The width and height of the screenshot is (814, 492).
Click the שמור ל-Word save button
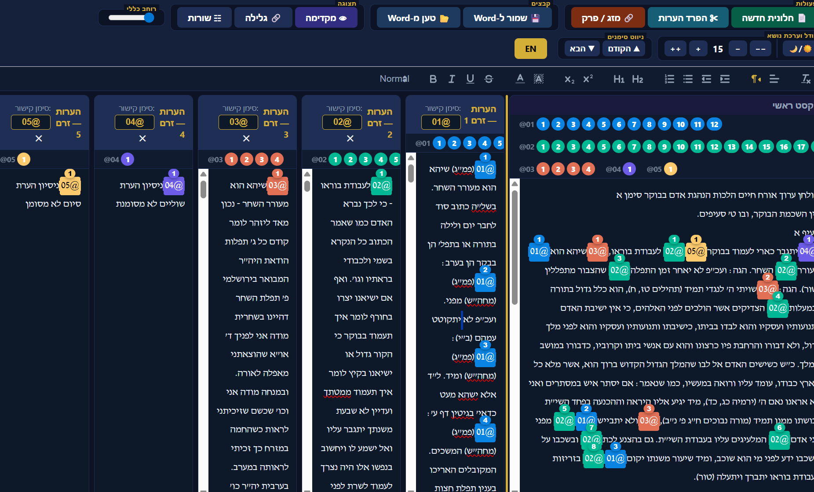[x=507, y=18]
